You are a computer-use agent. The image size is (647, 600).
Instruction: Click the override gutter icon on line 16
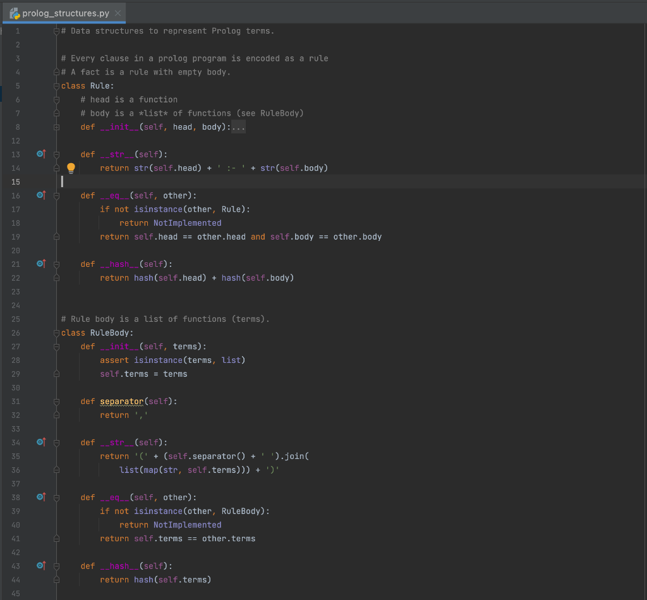pos(41,195)
